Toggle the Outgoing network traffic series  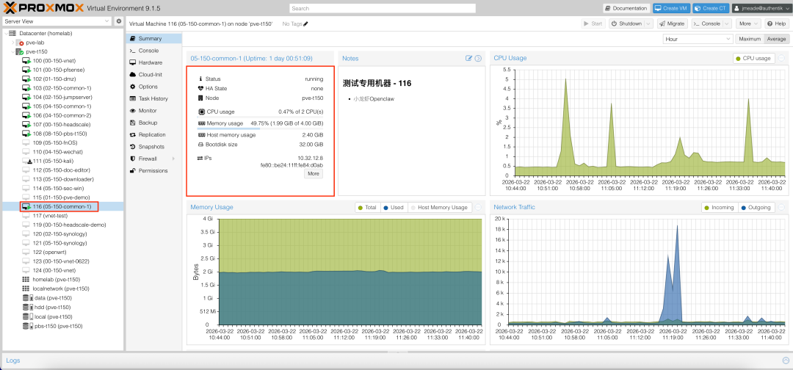pyautogui.click(x=756, y=208)
